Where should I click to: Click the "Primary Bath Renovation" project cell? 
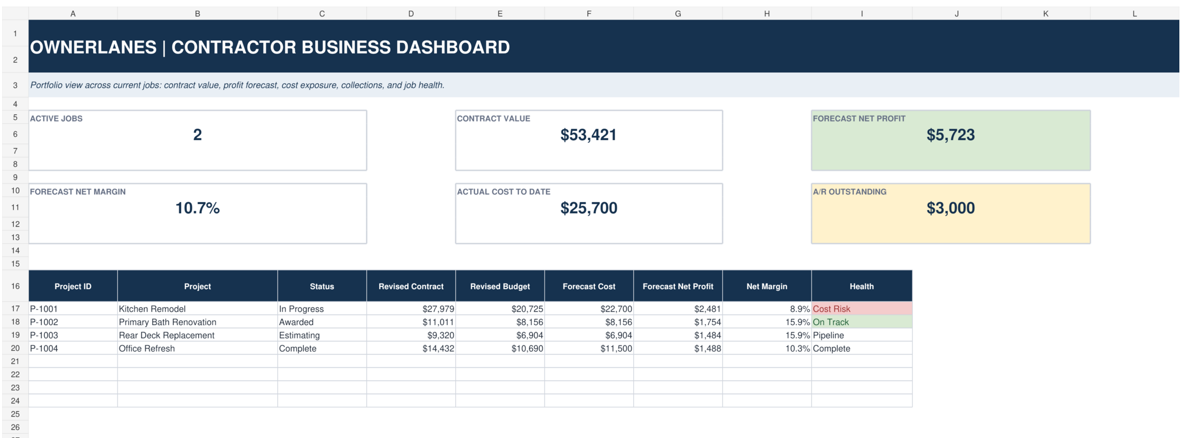coord(198,322)
